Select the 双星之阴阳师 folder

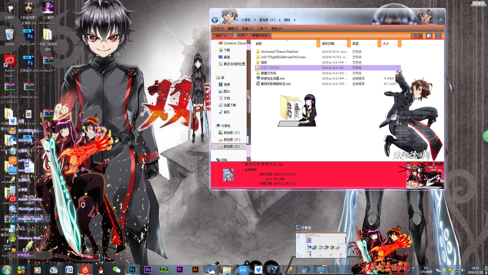click(270, 68)
